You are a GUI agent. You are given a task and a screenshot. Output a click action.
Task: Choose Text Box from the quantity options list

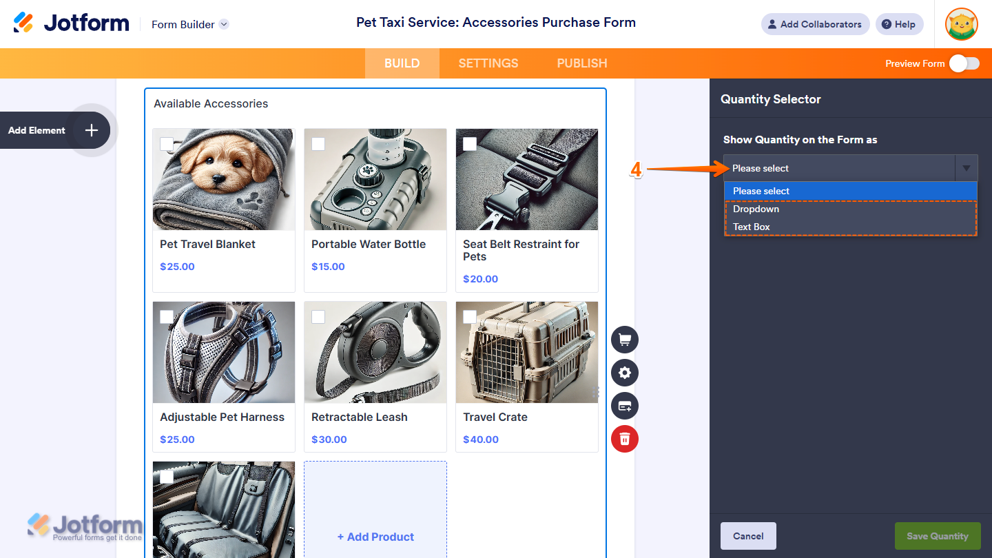[x=752, y=227]
